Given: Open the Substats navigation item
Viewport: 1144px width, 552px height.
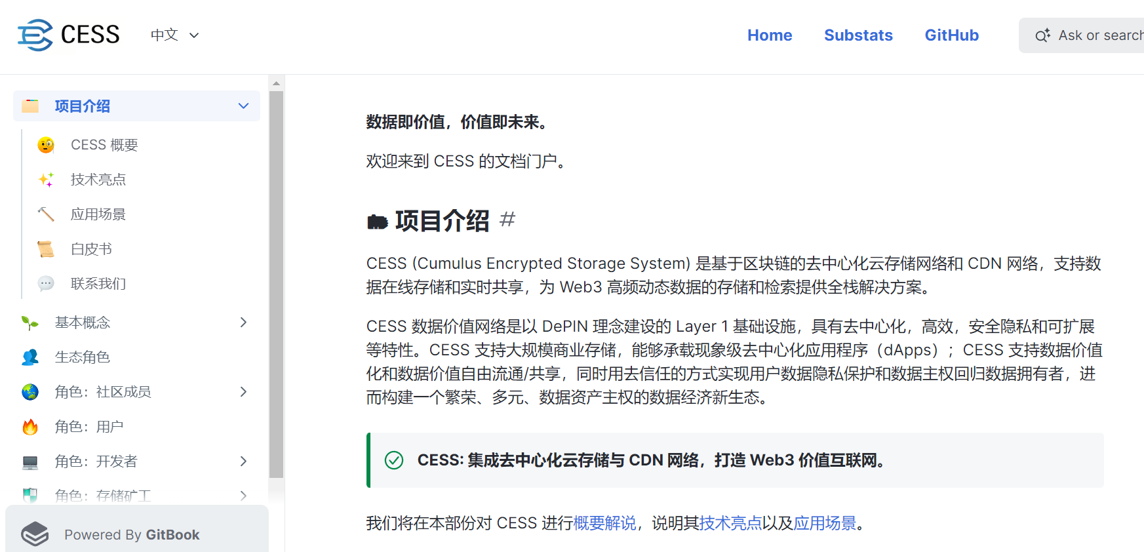Looking at the screenshot, I should (x=858, y=35).
